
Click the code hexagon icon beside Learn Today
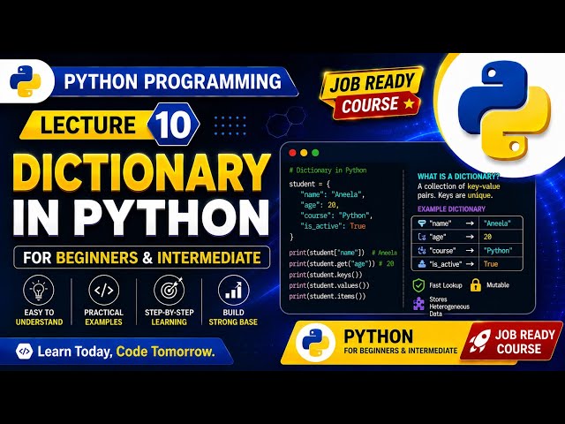[24, 352]
